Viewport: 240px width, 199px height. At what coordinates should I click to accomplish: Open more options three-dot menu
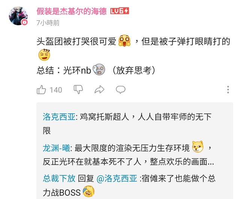pyautogui.click(x=228, y=90)
